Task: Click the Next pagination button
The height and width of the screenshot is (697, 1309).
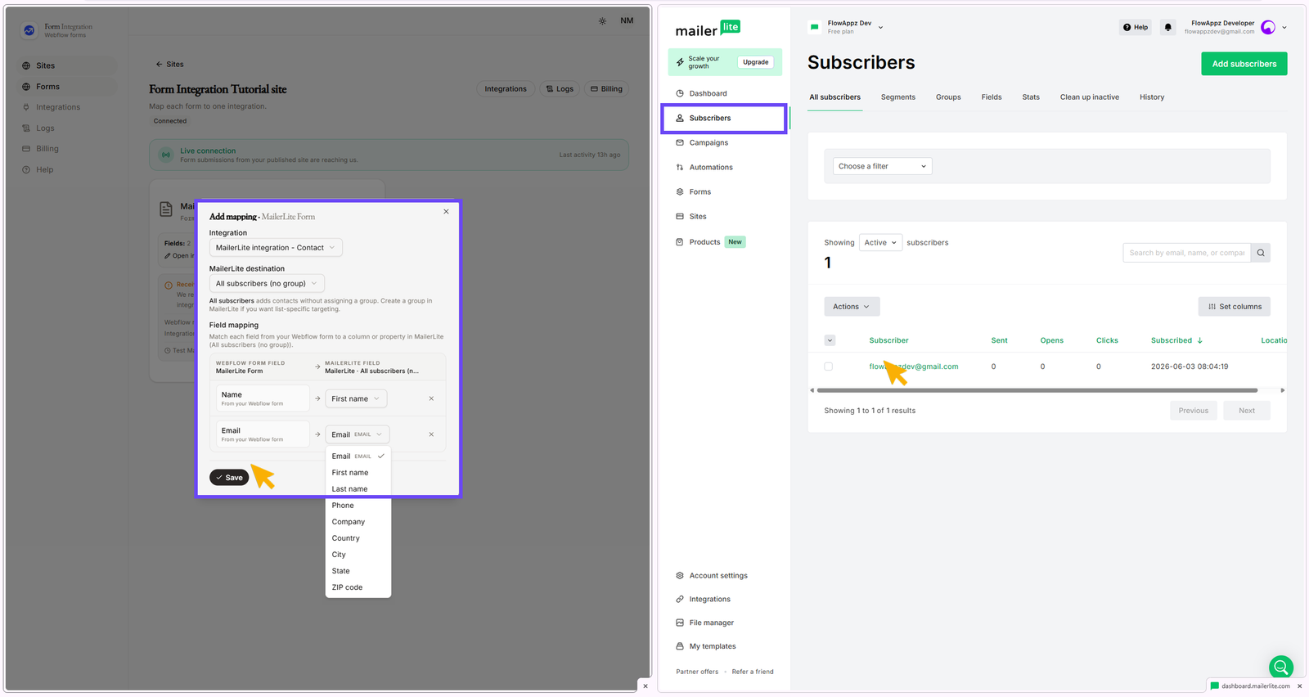Action: (1246, 411)
